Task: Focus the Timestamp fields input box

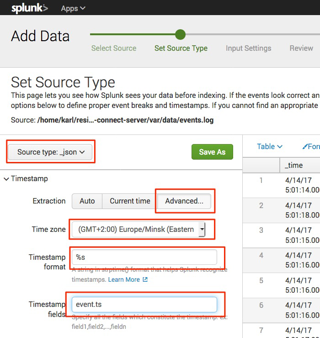Action: pos(144,305)
